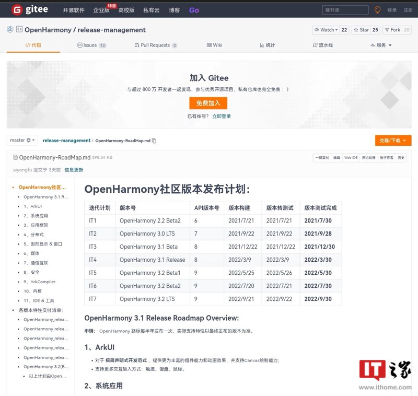This screenshot has width=418, height=396.
Task: Open release-management breadcrumb link
Action: tap(67, 141)
